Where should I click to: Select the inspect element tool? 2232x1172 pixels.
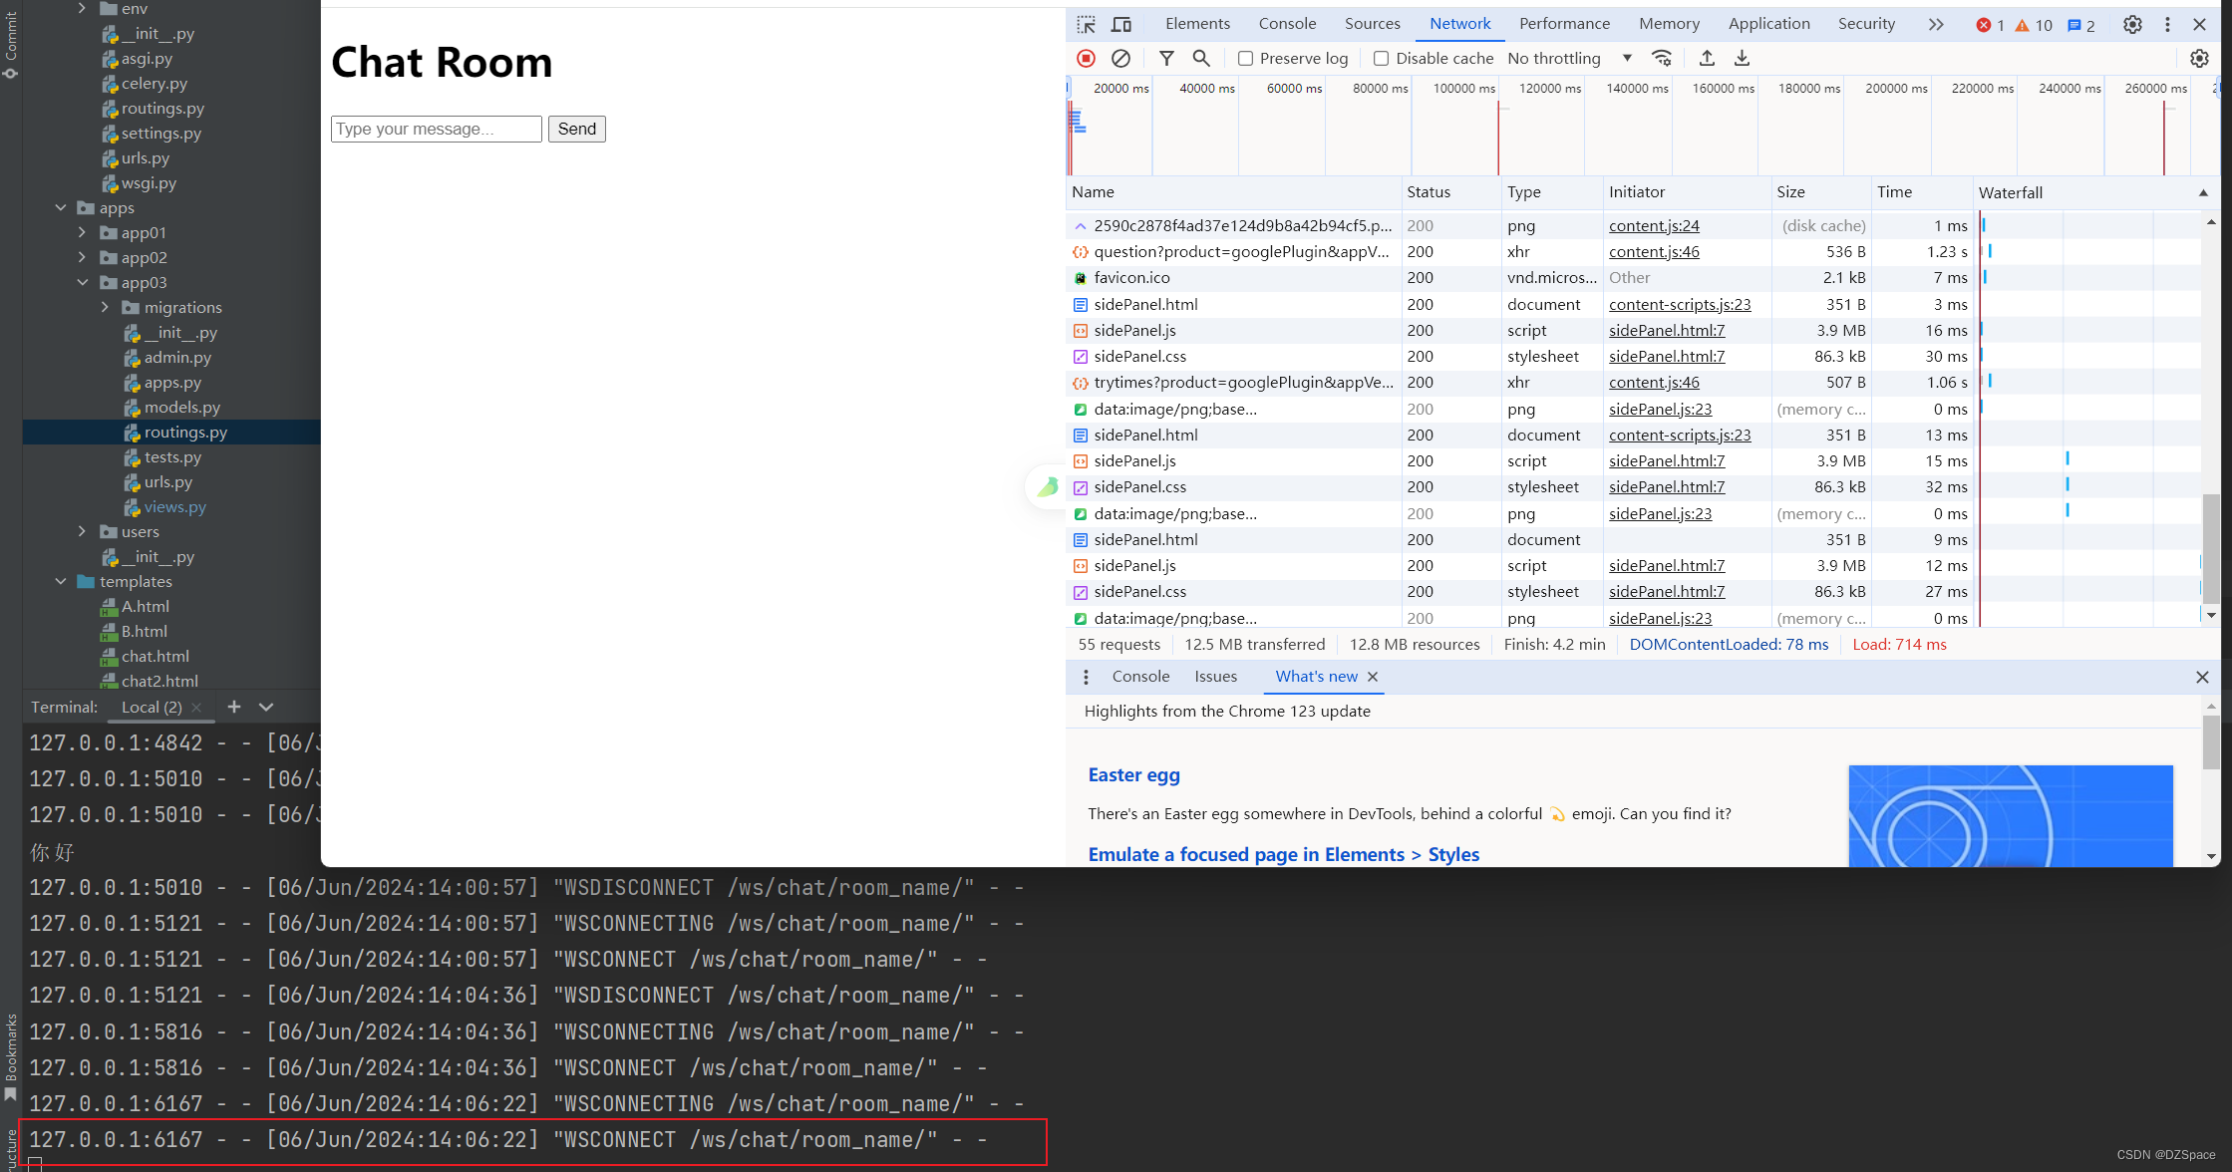click(1086, 24)
